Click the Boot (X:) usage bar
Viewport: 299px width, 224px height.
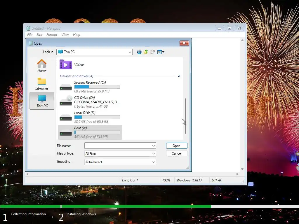(97, 132)
